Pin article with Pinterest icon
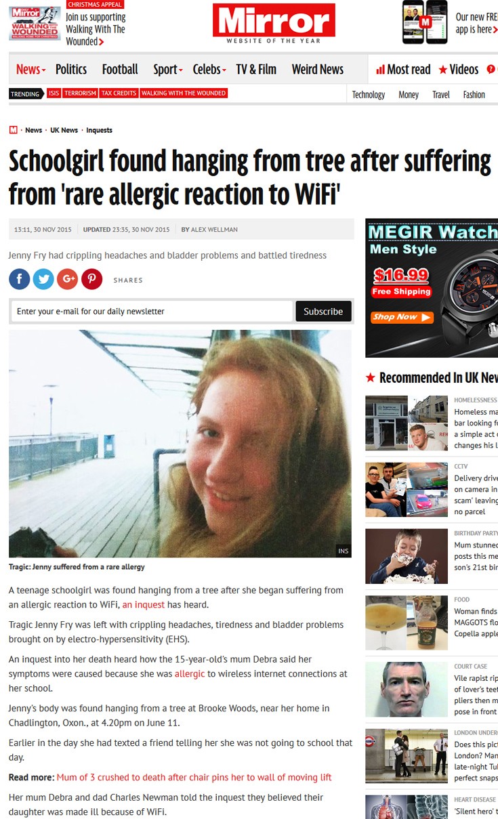This screenshot has width=498, height=819. click(x=92, y=279)
